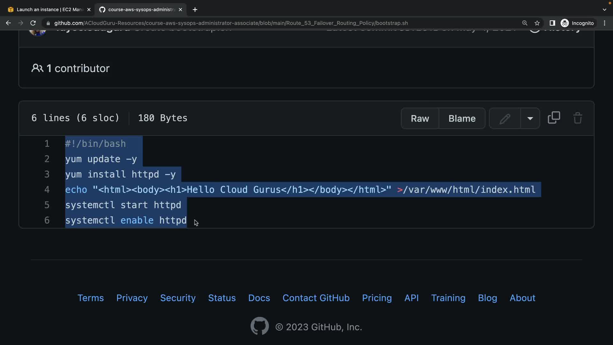The image size is (613, 345).
Task: Click the Incognito profile indicator
Action: [x=577, y=23]
